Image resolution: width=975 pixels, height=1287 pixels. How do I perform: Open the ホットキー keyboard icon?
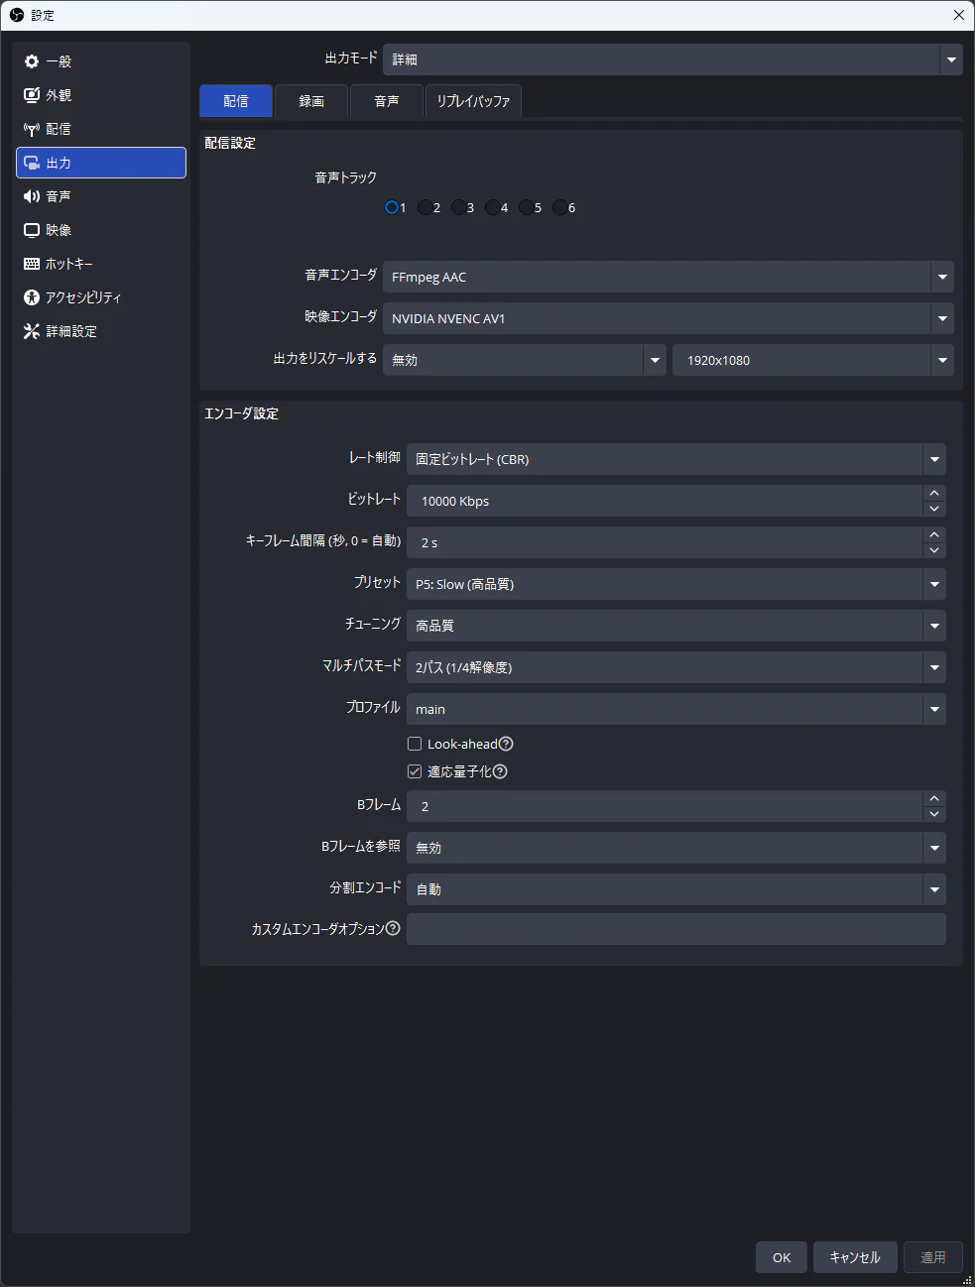32,264
